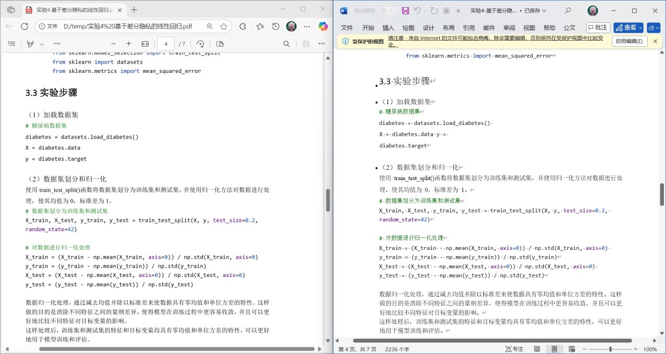Switch to 布局 ribbon tab

(449, 28)
